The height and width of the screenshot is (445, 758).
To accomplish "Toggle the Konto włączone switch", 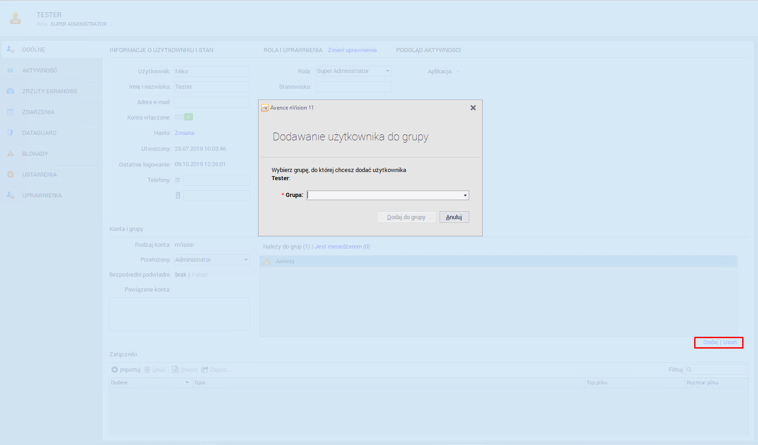I will (184, 117).
